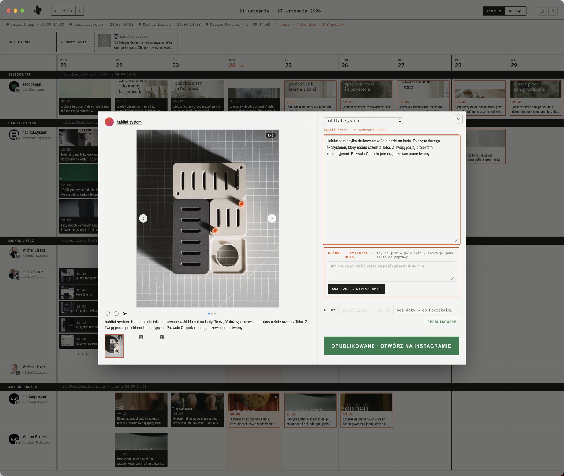Viewport: 564px width, 476px height.
Task: Click the app logo in the top bar
Action: (38, 11)
